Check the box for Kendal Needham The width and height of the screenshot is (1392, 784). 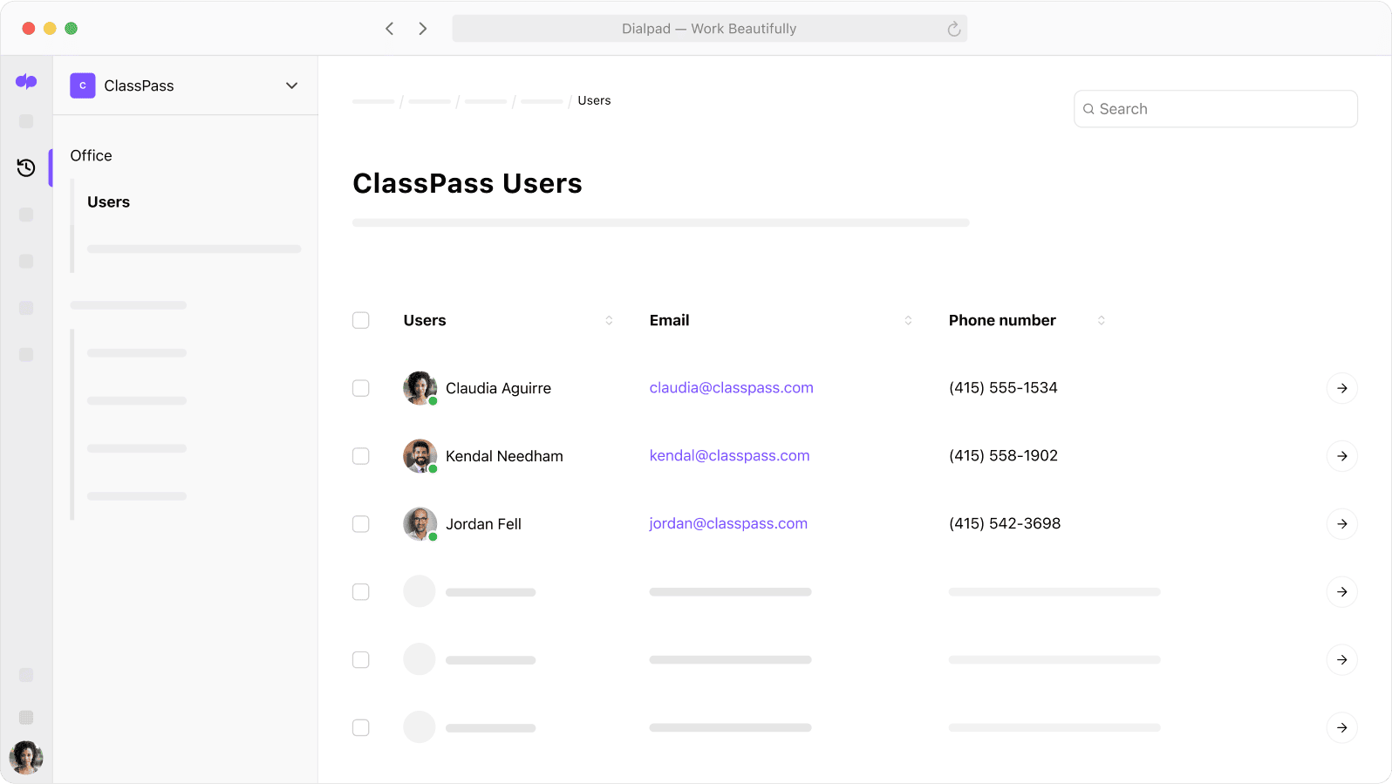[x=361, y=456]
